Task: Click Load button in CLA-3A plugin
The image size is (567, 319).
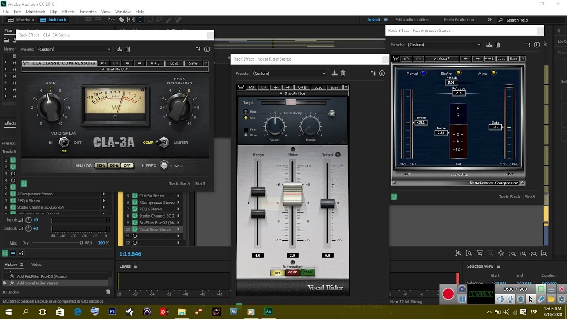Action: tap(174, 63)
